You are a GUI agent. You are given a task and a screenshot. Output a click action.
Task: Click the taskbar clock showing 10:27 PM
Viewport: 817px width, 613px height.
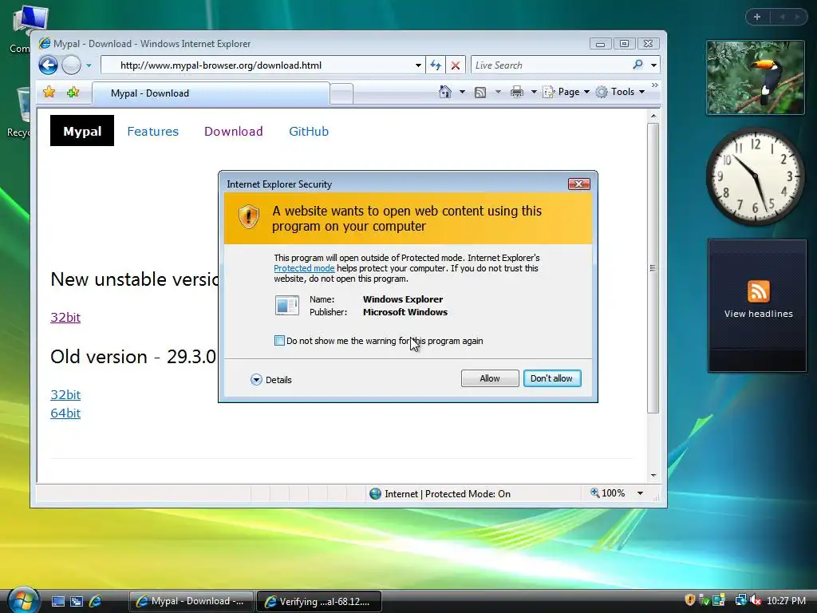[x=786, y=601]
